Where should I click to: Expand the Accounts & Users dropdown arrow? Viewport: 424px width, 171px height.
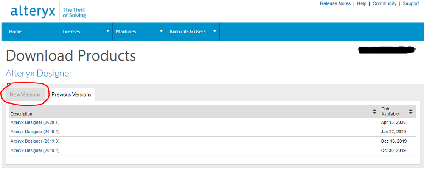(215, 31)
